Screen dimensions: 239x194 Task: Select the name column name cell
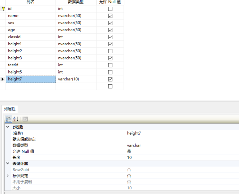tap(31, 16)
